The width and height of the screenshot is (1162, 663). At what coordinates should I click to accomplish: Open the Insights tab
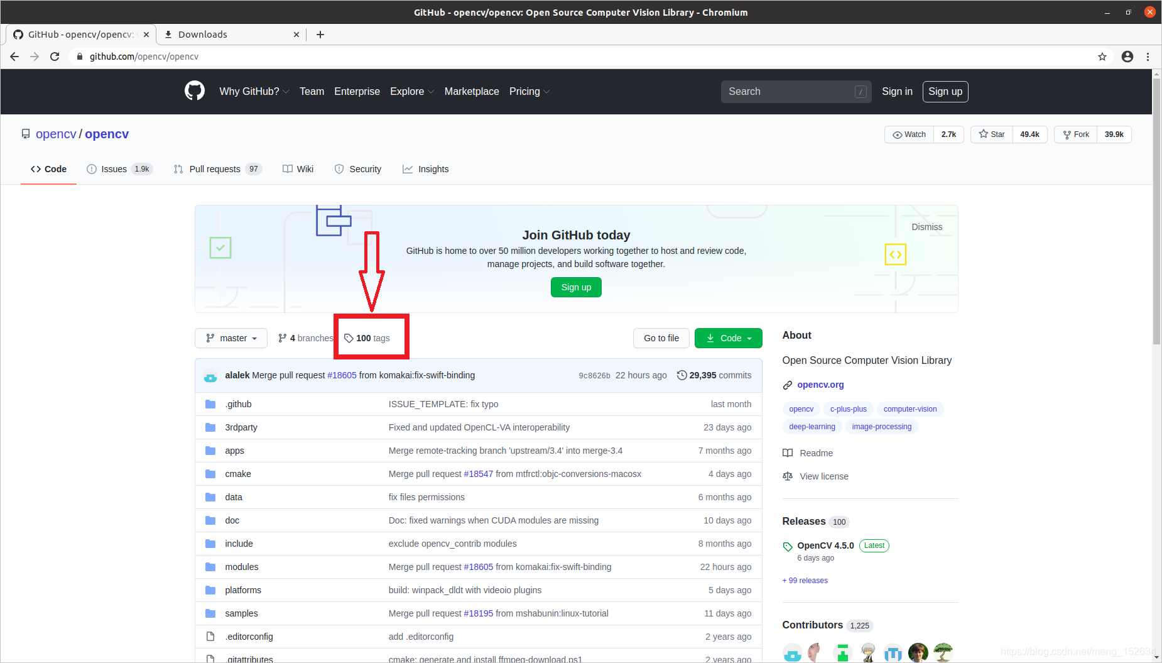pyautogui.click(x=425, y=169)
